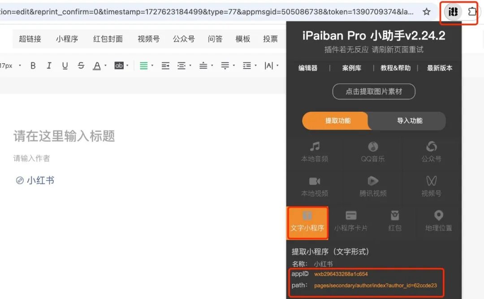Open the browser extensions puzzle icon
The image size is (484, 299).
point(472,12)
